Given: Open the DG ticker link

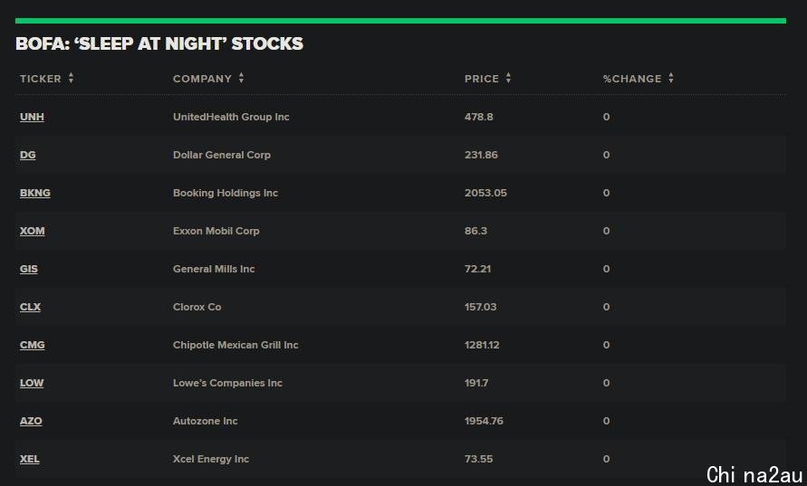Looking at the screenshot, I should click(28, 156).
